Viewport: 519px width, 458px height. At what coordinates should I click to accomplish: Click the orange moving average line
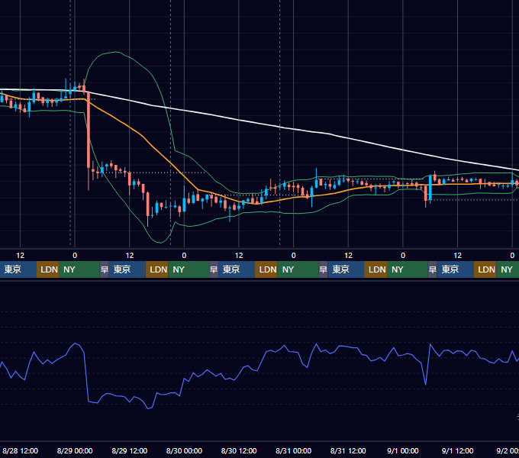pyautogui.click(x=143, y=137)
